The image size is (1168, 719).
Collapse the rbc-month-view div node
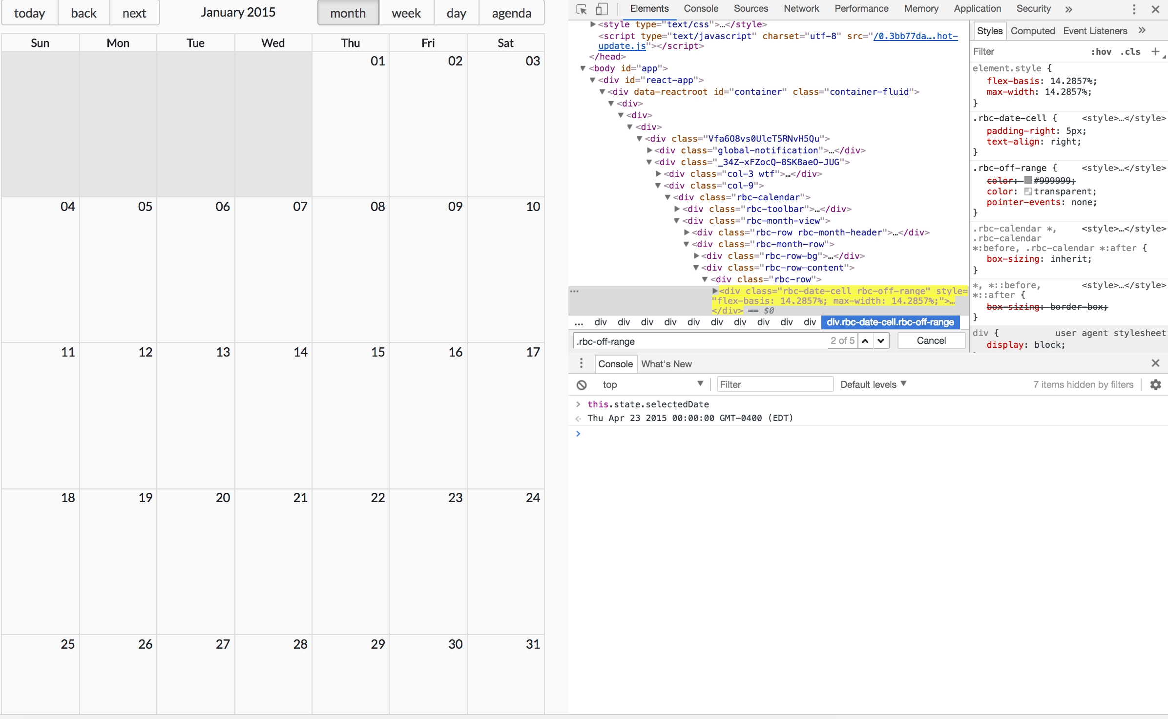pyautogui.click(x=677, y=221)
